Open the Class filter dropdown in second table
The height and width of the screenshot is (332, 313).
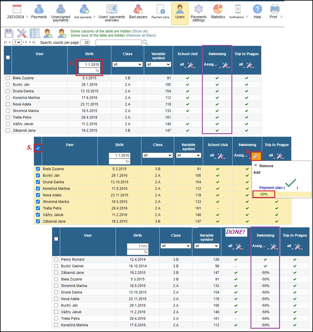[x=158, y=155]
